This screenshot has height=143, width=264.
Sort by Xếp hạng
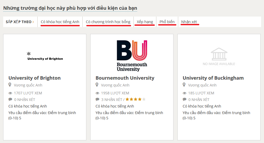point(145,22)
